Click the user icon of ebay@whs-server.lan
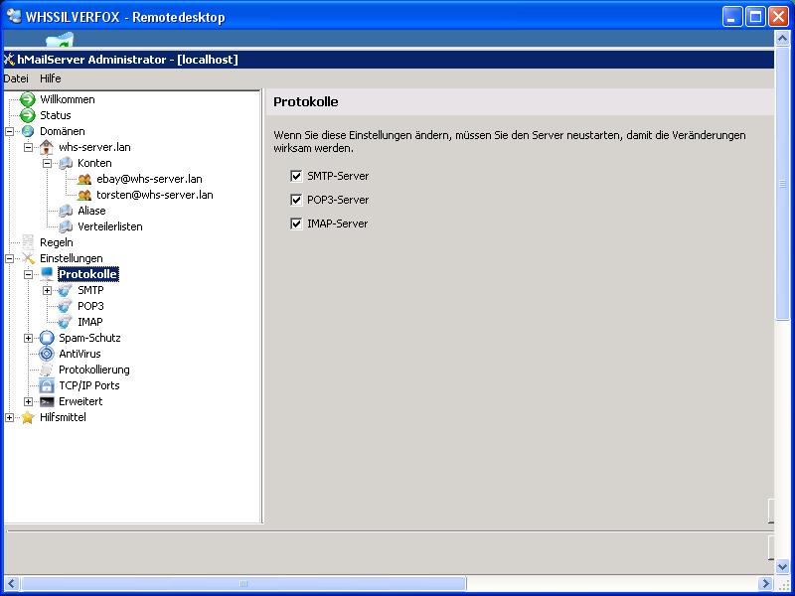 point(84,180)
